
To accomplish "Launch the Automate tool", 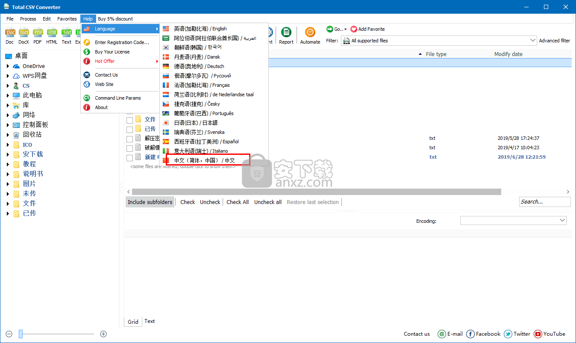I will pos(310,35).
